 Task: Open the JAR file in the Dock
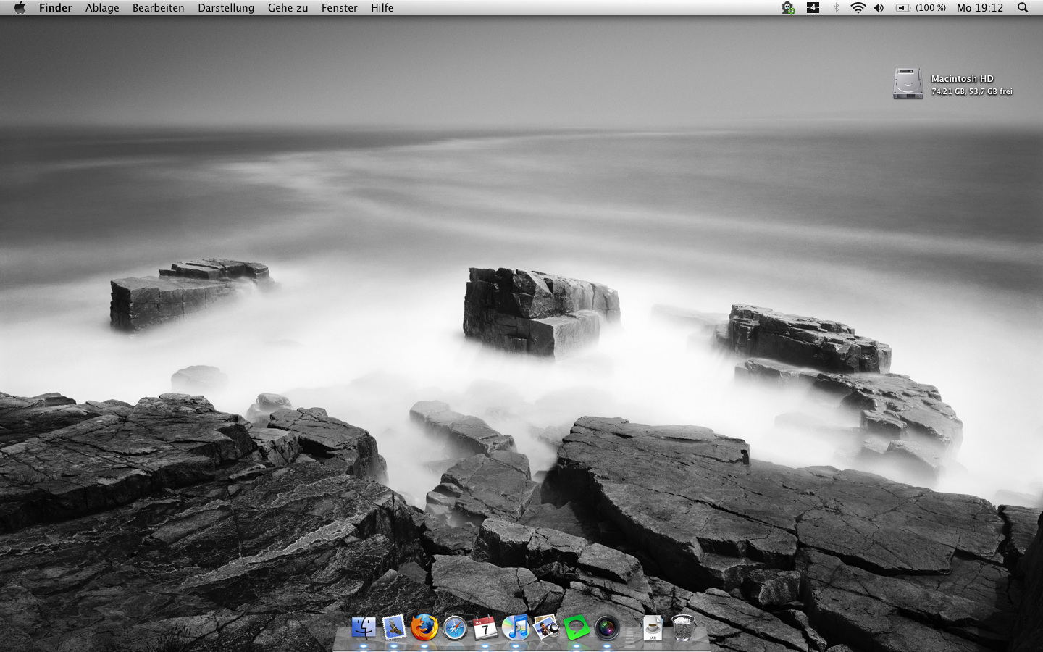(653, 627)
